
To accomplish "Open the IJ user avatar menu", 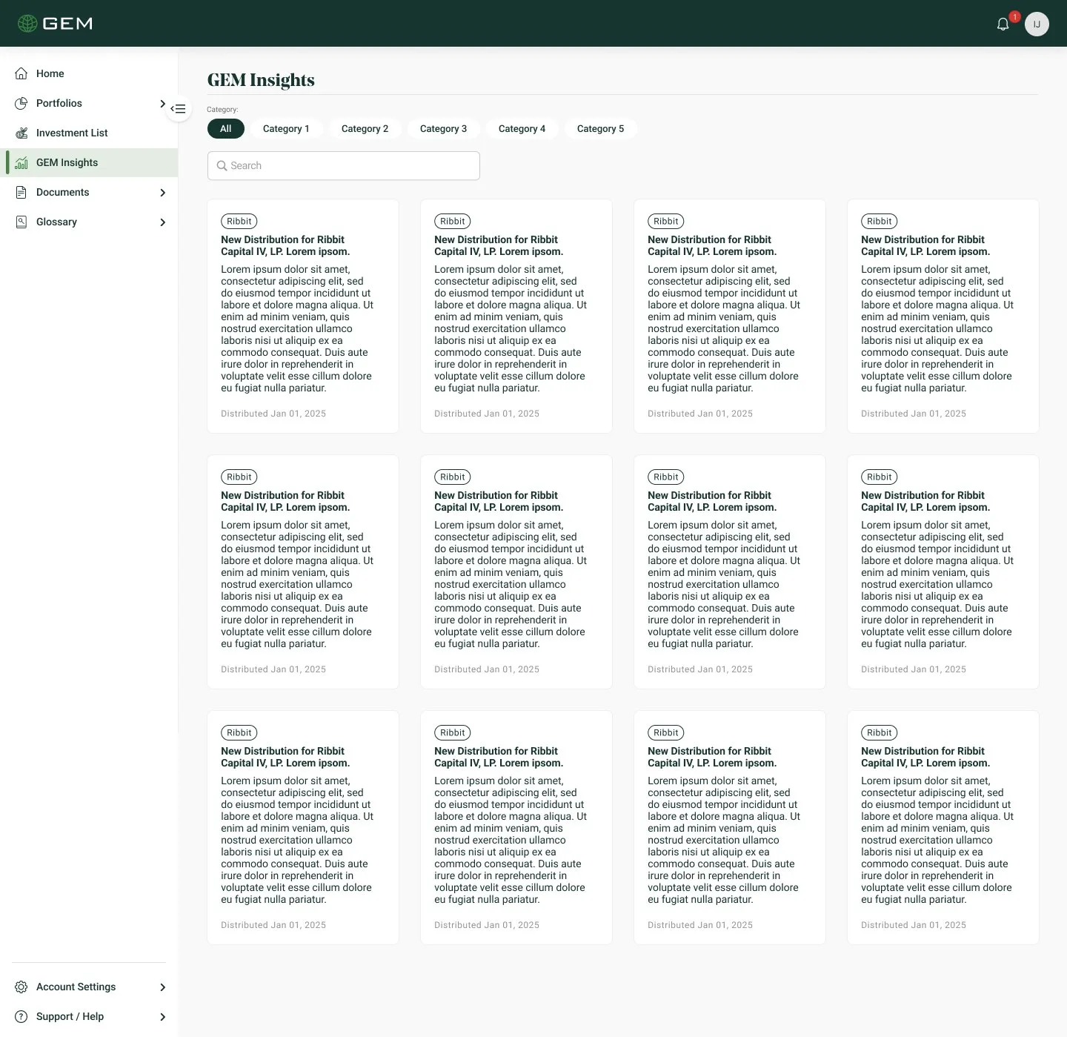I will (x=1037, y=24).
